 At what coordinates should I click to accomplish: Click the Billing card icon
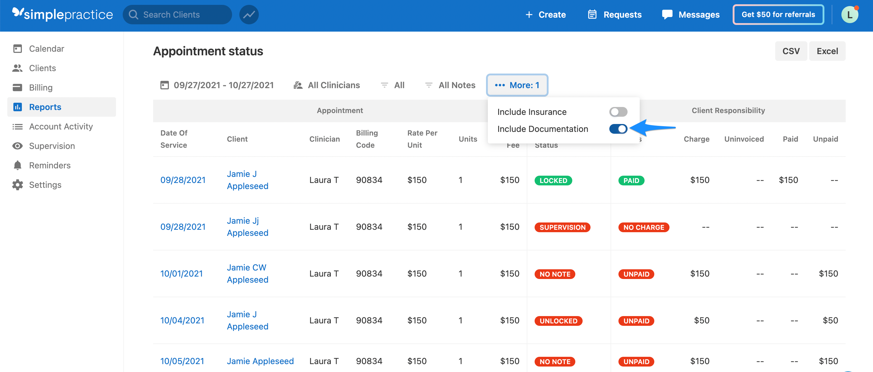point(18,87)
